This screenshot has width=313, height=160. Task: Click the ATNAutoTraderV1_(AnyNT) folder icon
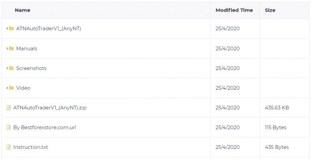[11, 28]
